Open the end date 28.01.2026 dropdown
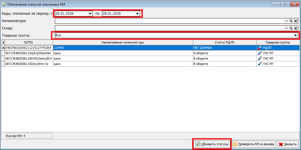The width and height of the screenshot is (301, 150). (x=137, y=14)
